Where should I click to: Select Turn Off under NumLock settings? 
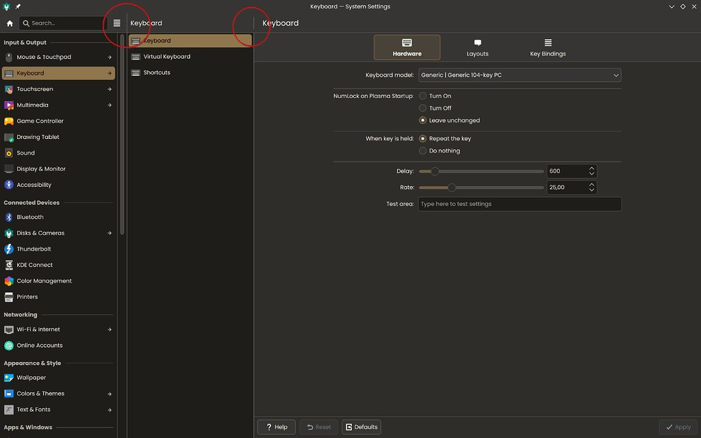click(422, 108)
